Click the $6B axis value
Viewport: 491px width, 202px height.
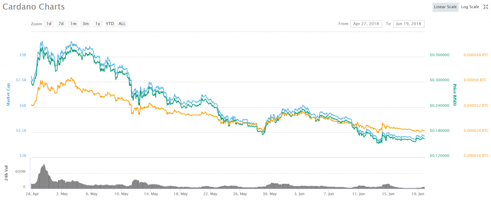click(23, 106)
